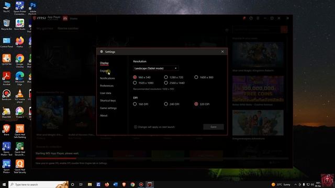Click the MSI App Player taskbar icon
335x188 pixels.
point(150,184)
